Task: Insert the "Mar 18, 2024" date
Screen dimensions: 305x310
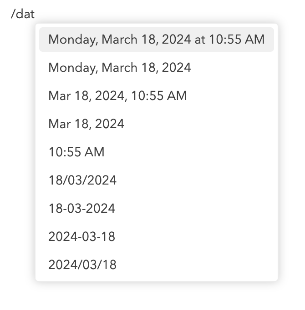Action: (x=86, y=124)
